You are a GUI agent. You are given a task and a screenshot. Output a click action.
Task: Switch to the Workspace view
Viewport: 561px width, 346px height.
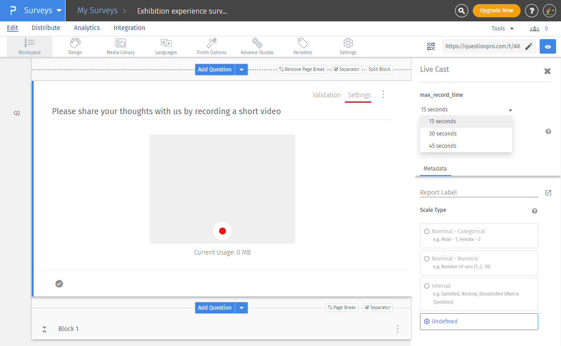(x=29, y=46)
